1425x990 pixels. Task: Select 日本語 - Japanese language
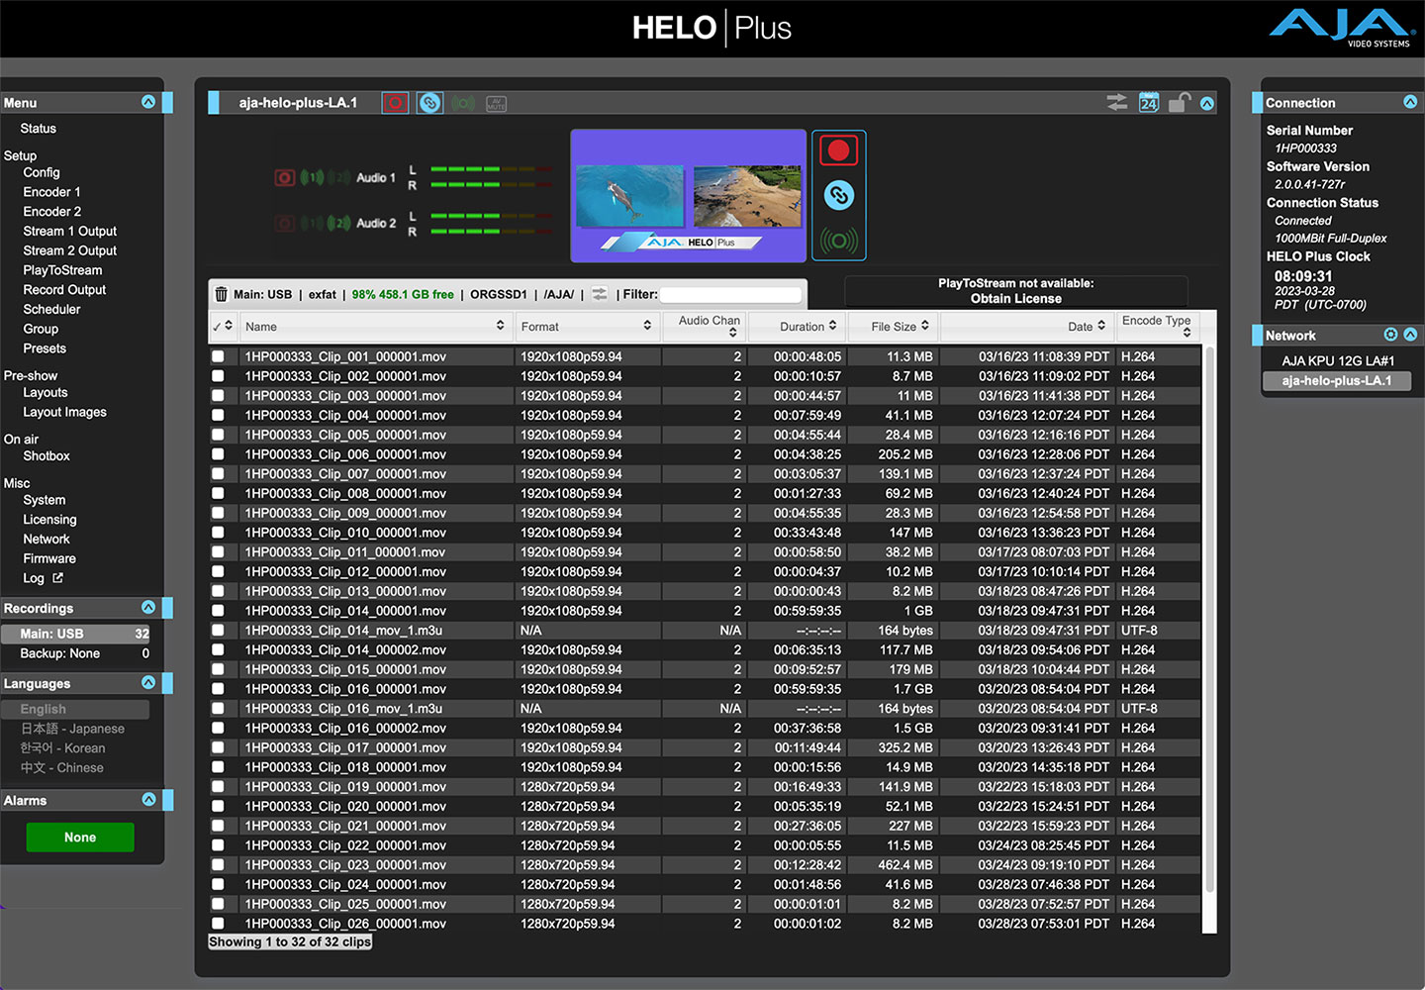(73, 729)
